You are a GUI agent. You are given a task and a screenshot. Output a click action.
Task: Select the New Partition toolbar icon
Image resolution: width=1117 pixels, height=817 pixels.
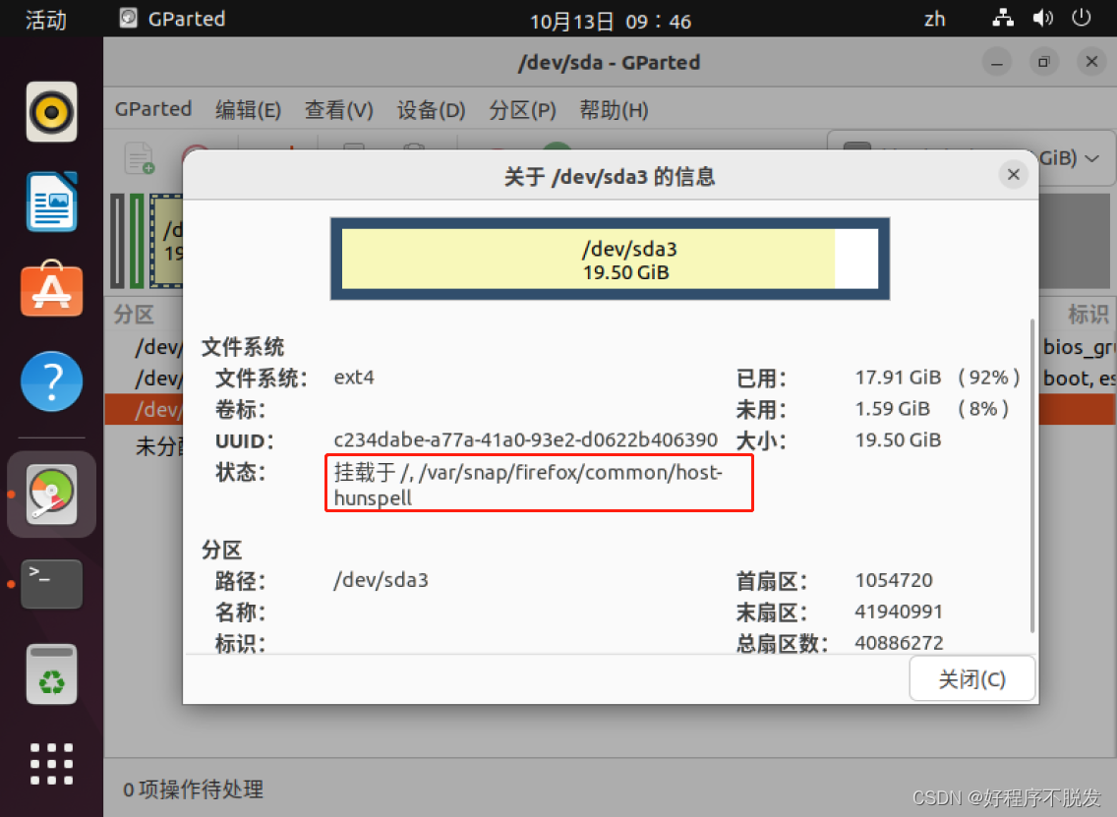[x=139, y=158]
